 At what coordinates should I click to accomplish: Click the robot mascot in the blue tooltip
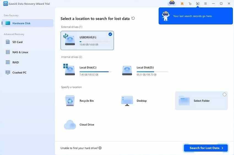(166, 16)
